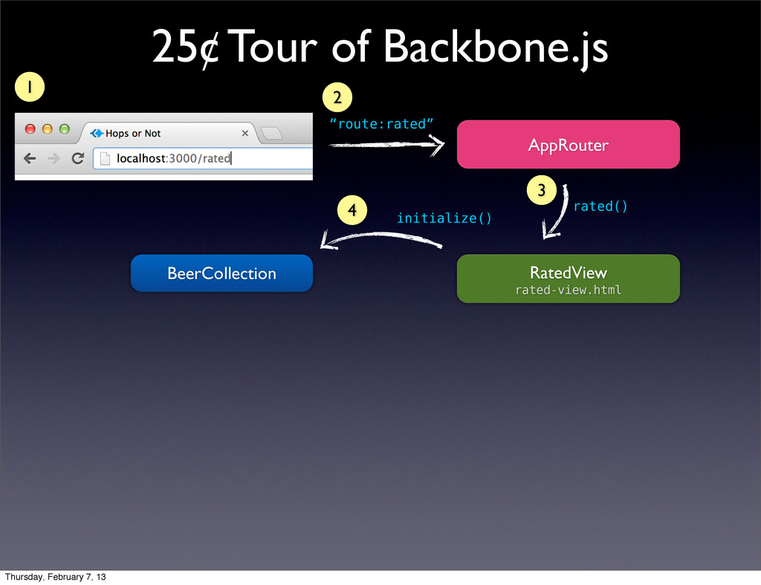Viewport: 761px width, 585px height.
Task: Click the browser back arrow
Action: tap(30, 158)
